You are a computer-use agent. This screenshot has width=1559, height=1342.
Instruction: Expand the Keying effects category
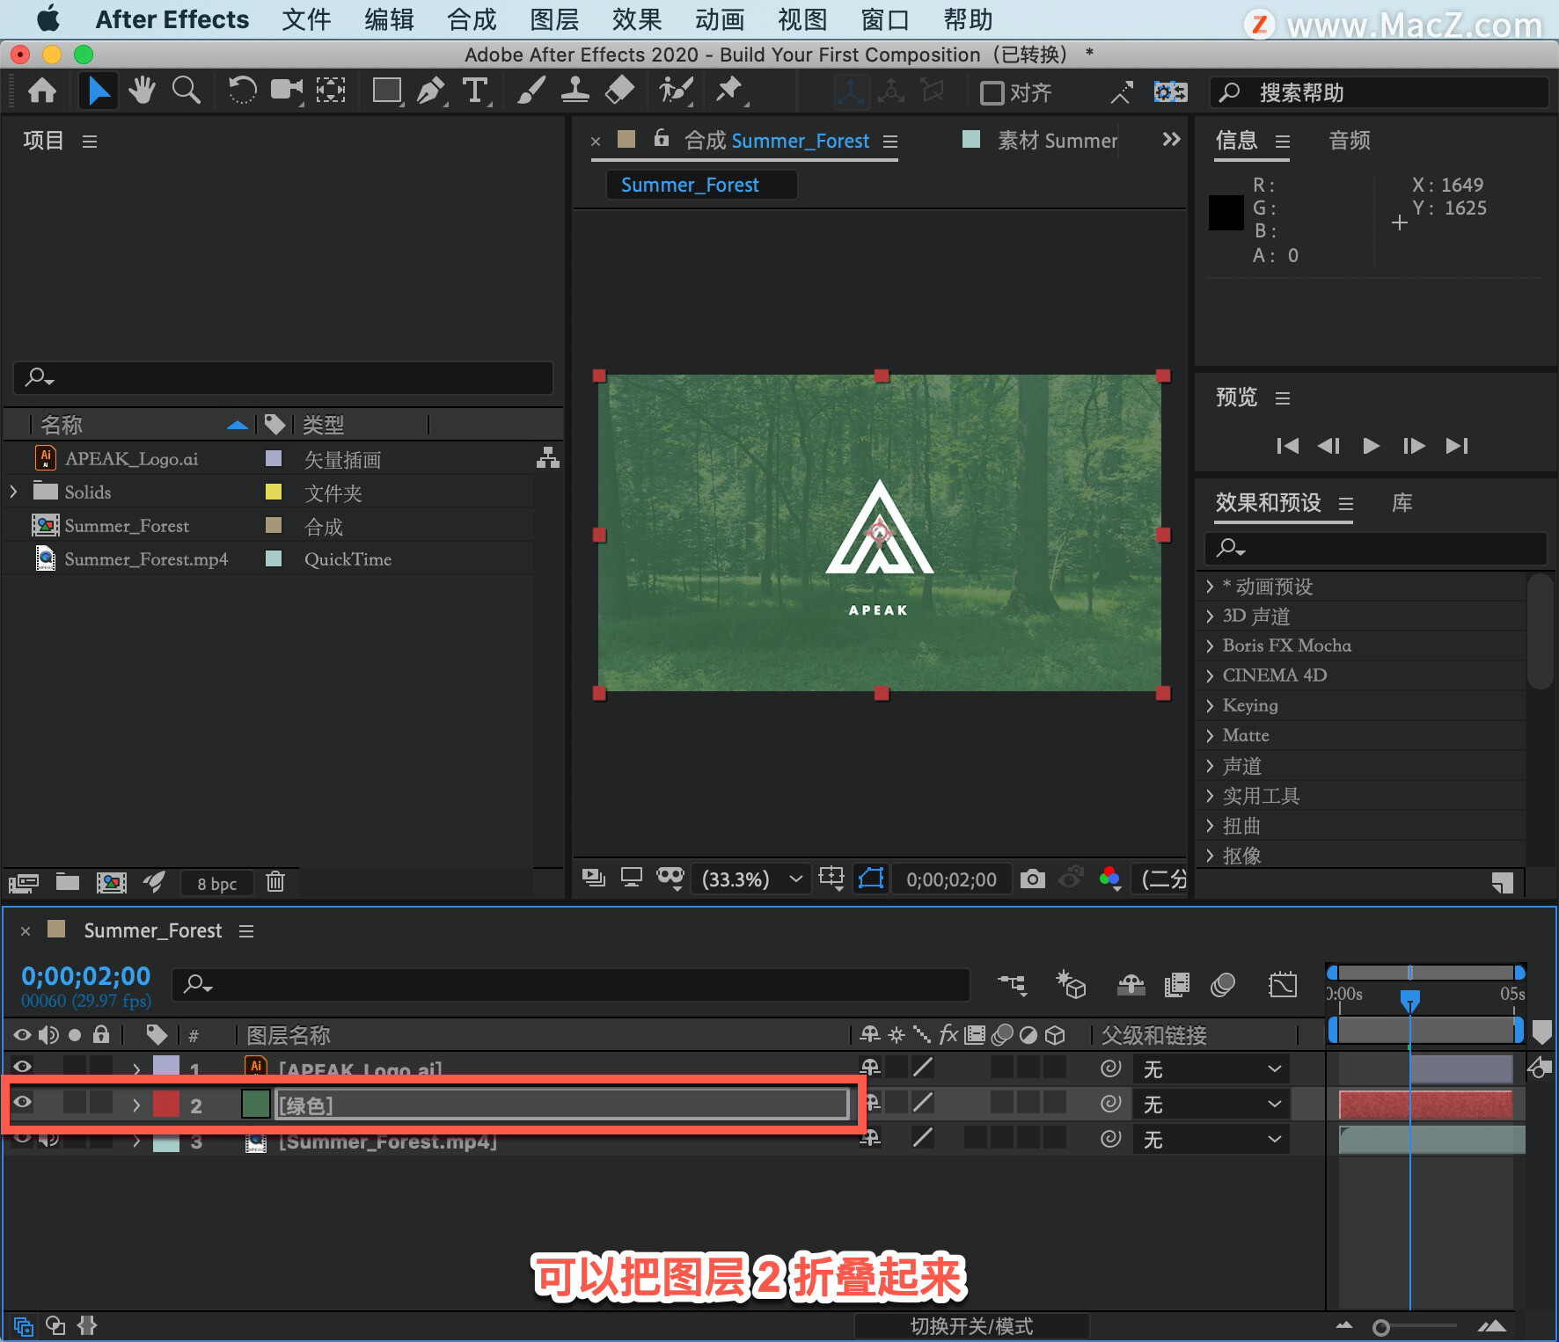[1210, 705]
